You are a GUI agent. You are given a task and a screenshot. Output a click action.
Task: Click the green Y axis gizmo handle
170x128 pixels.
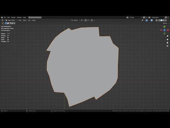pos(164,27)
